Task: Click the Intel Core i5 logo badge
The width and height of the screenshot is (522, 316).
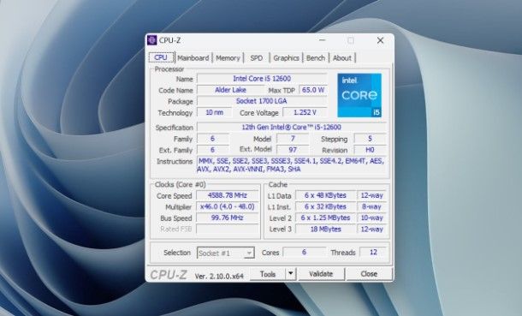Action: [359, 95]
